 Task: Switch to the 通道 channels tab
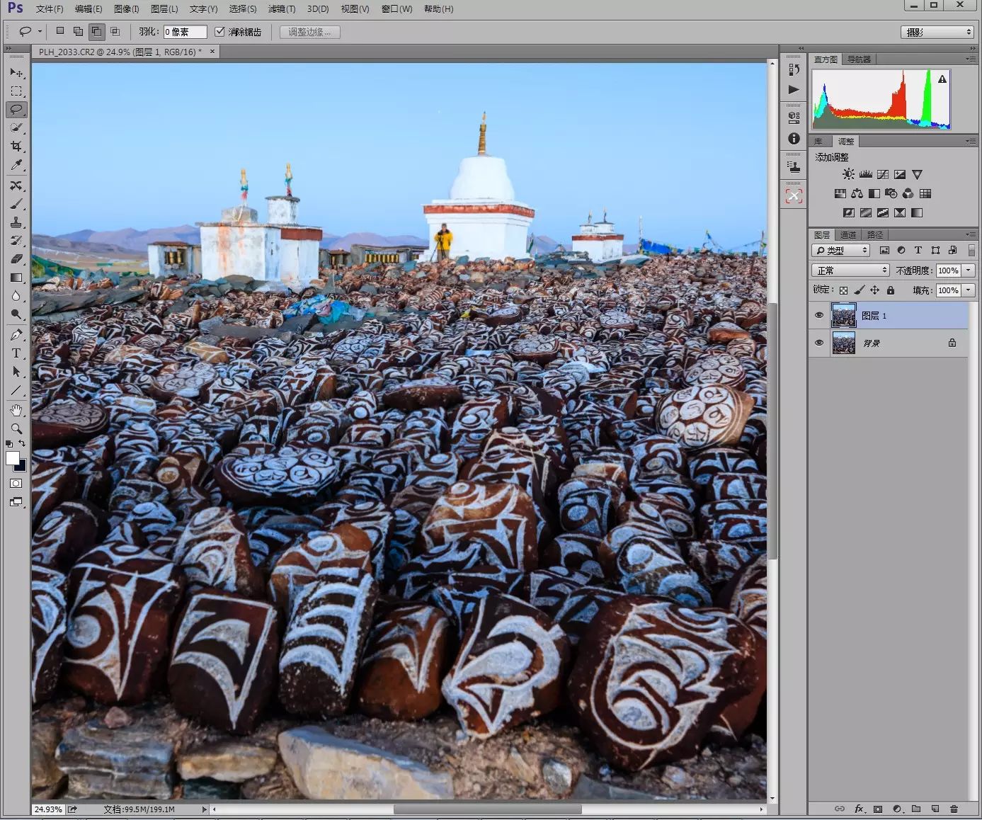click(848, 234)
